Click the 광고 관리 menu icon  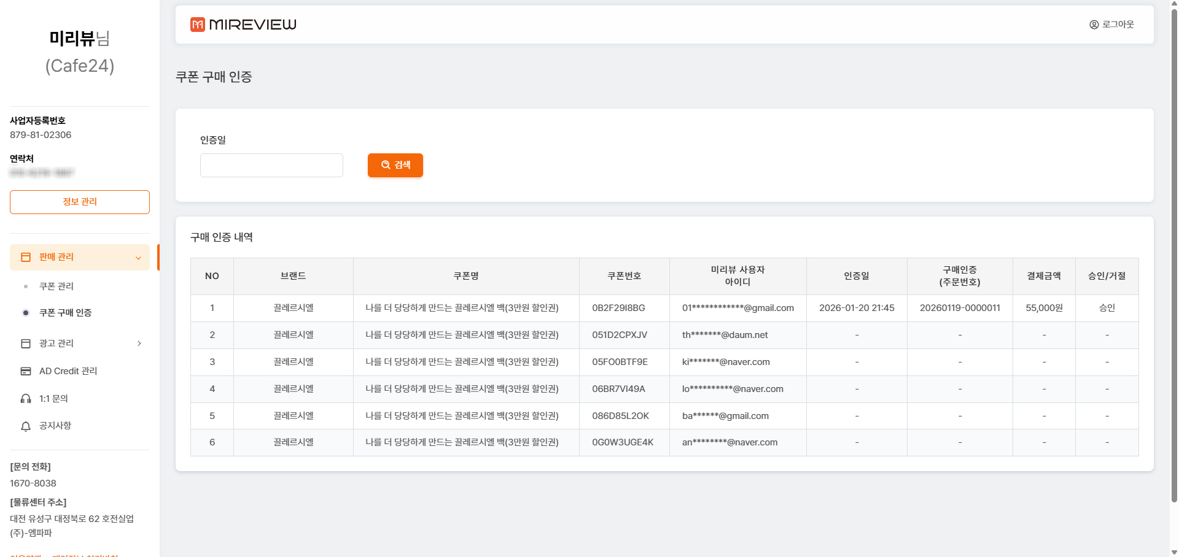26,344
